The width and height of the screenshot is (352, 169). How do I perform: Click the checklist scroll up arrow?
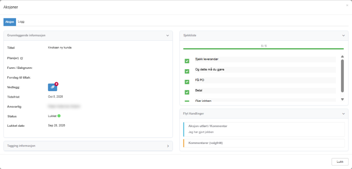click(342, 56)
